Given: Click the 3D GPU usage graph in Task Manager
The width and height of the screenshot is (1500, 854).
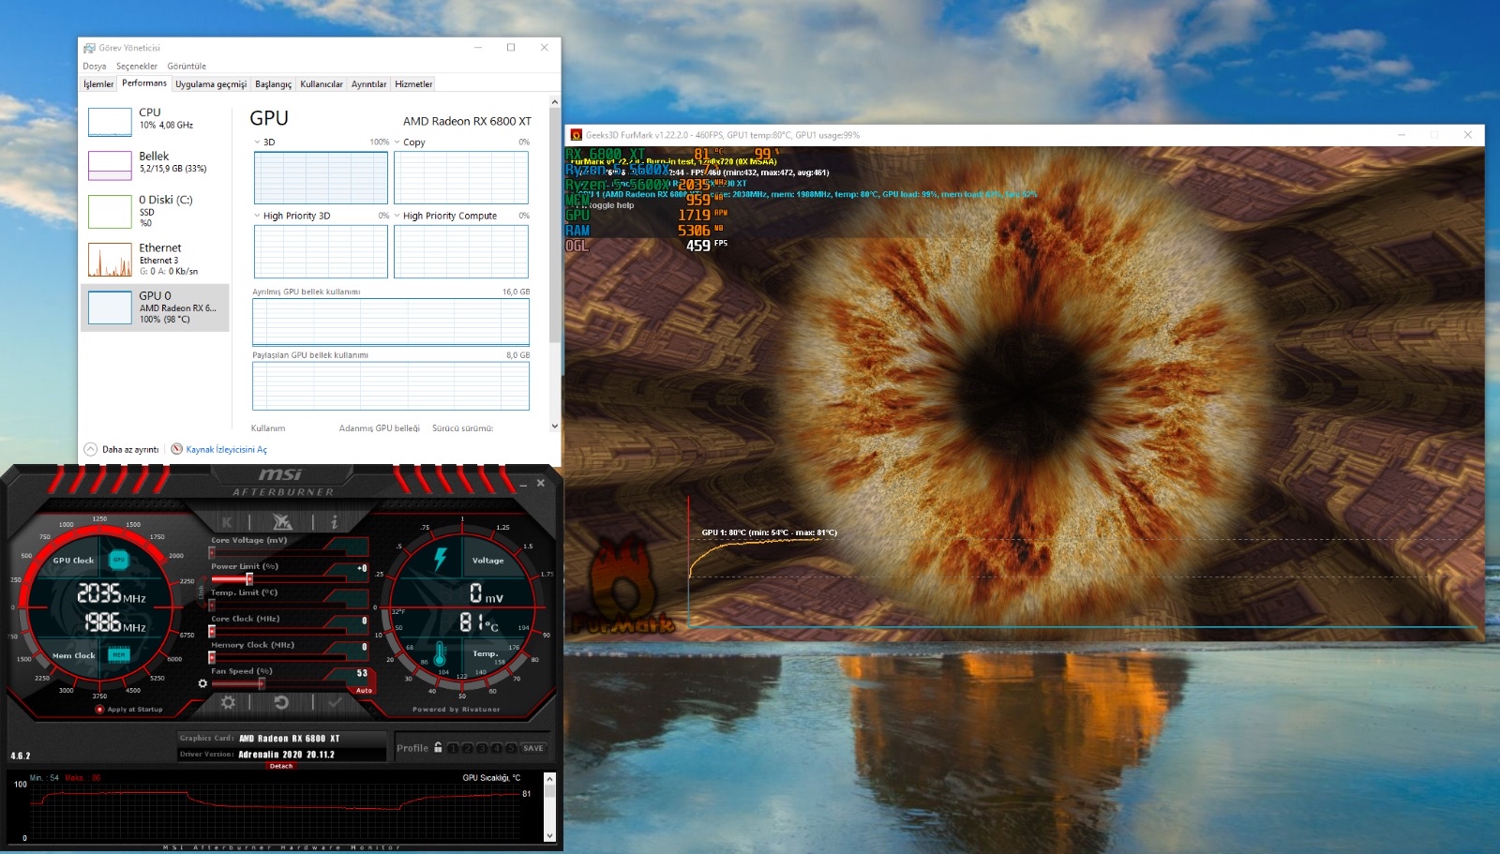Looking at the screenshot, I should pos(321,177).
